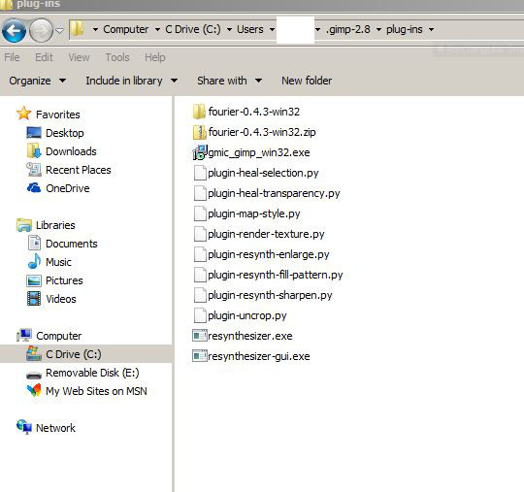Select Users in the address breadcrumb

click(250, 29)
